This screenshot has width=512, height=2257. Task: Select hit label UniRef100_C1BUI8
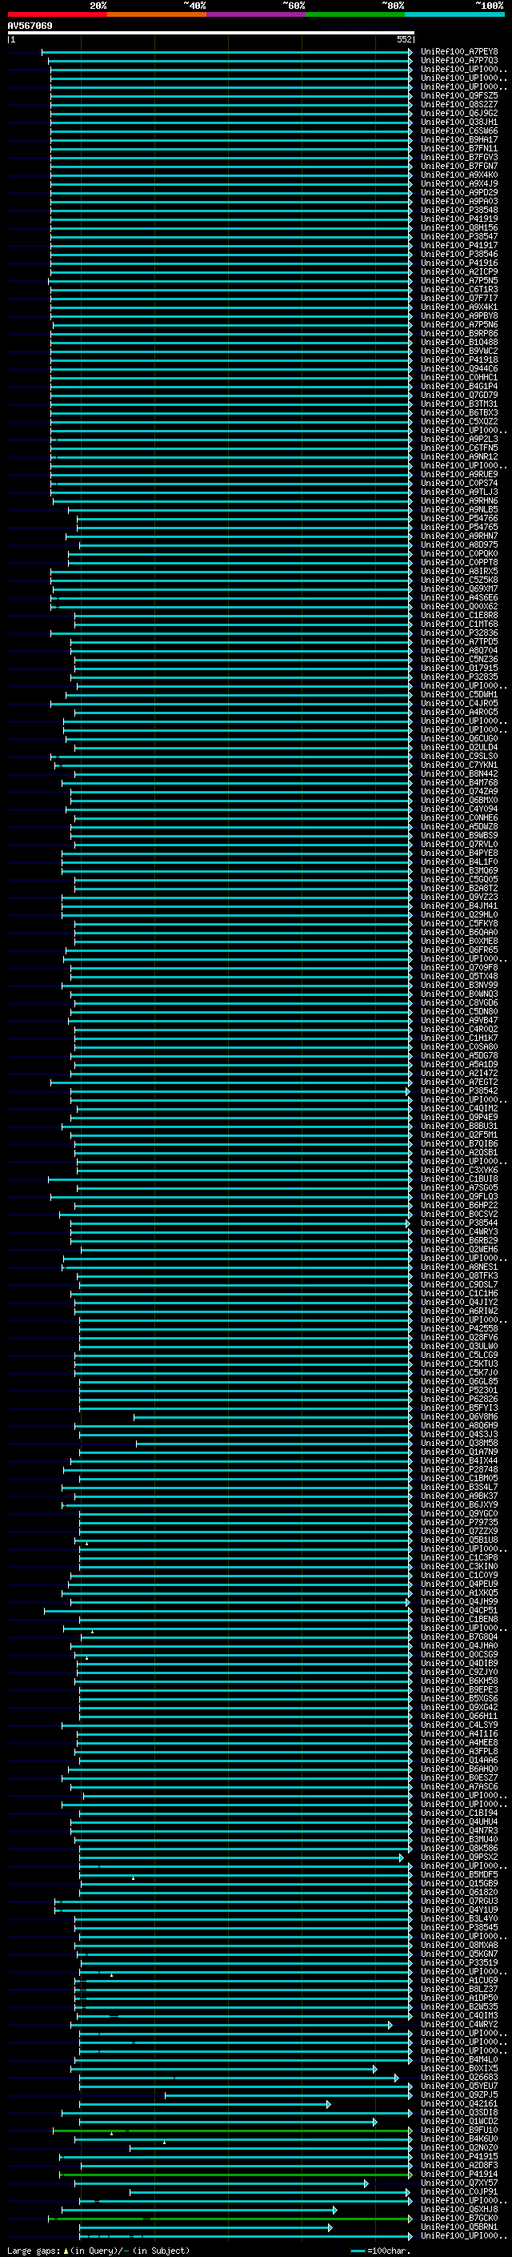pos(459,1179)
